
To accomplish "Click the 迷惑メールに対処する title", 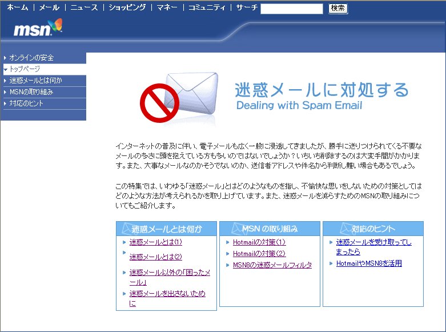I will pyautogui.click(x=322, y=90).
